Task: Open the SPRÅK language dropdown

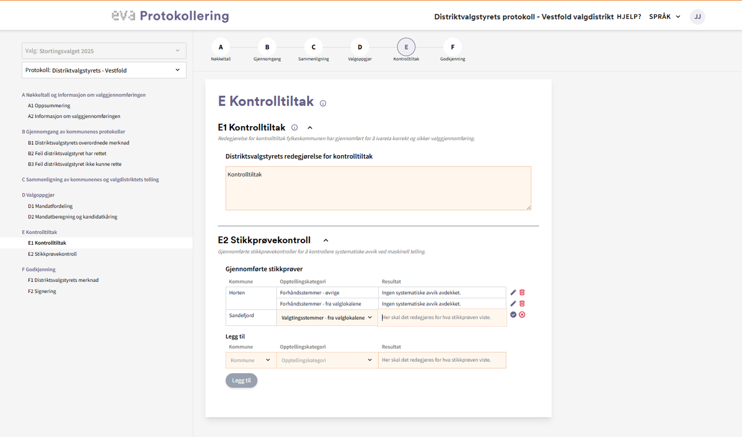Action: [x=664, y=16]
